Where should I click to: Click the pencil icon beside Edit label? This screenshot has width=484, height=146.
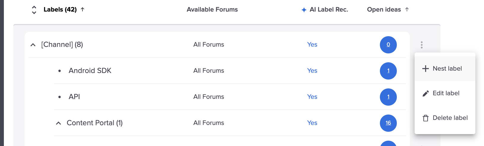click(x=426, y=93)
